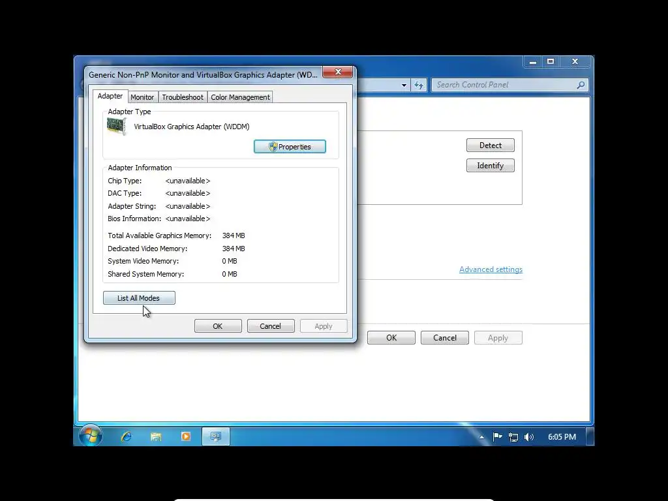Click Apply in Screen Resolution window
This screenshot has height=501, width=668.
[x=498, y=337]
